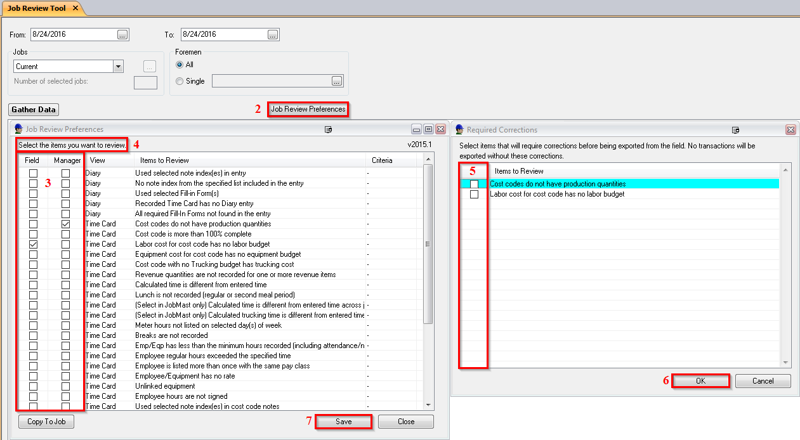
Task: Uncheck Field box for 'Labor cost for cost code has no labor budget'
Action: click(x=33, y=244)
